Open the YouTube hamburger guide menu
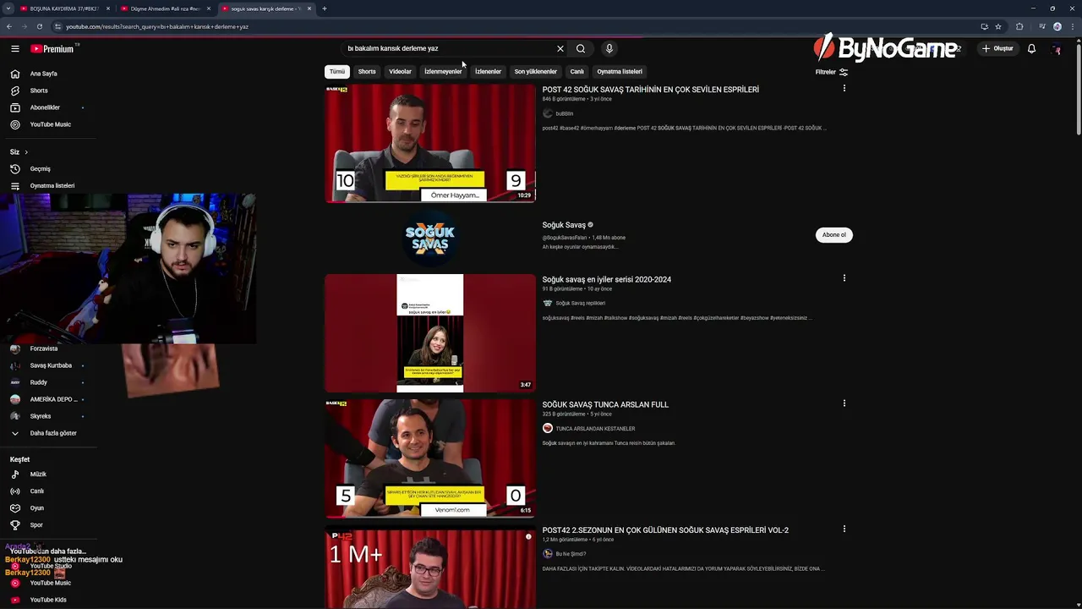This screenshot has height=609, width=1082. [x=14, y=49]
